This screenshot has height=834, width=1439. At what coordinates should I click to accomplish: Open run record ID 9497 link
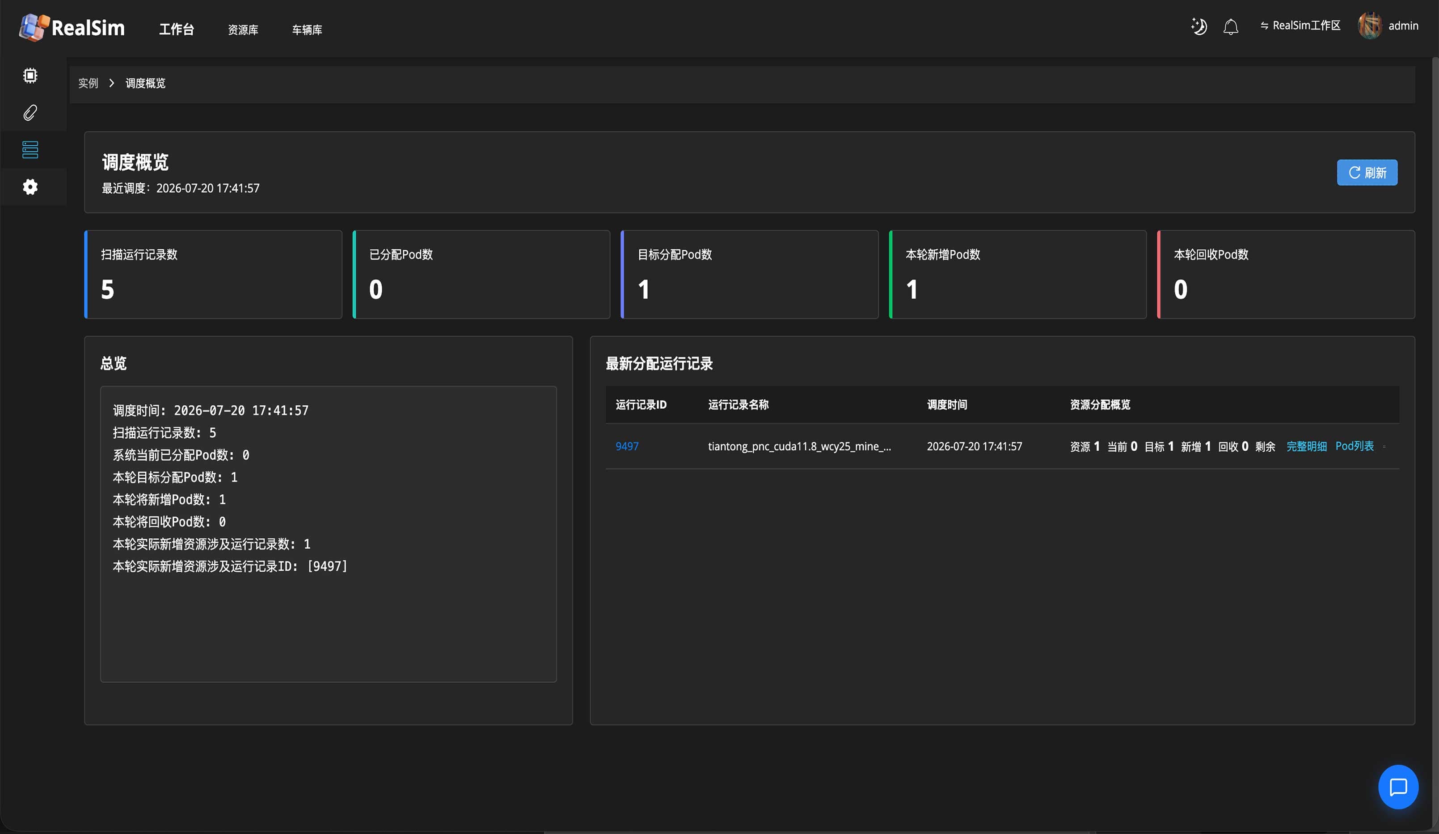click(627, 446)
